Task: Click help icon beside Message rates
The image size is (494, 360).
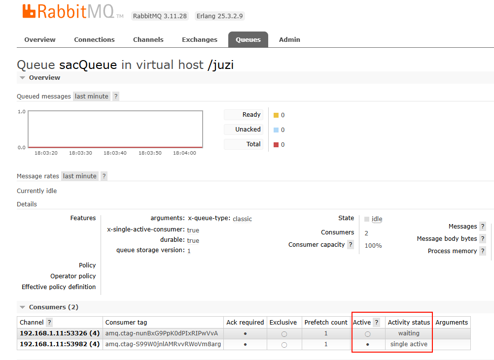Action: pos(104,176)
